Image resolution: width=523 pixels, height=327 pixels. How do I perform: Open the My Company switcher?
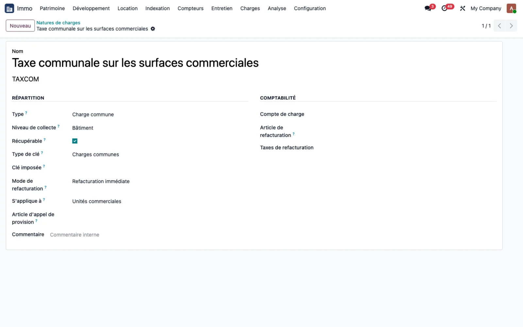click(x=486, y=9)
